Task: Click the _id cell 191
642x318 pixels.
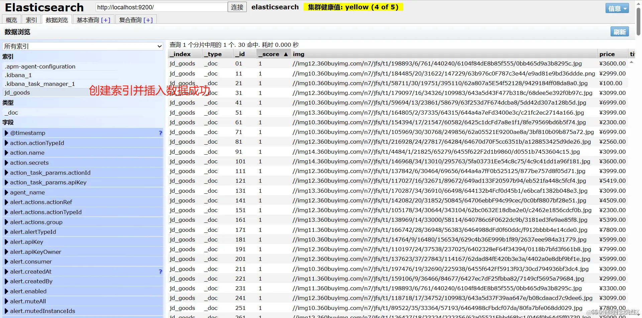Action: point(240,249)
